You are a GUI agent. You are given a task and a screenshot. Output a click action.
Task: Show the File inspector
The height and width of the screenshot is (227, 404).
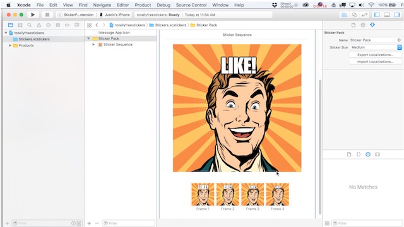(353, 25)
